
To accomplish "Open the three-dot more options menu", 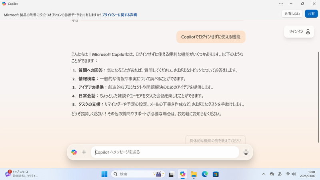I will pyautogui.click(x=281, y=4).
